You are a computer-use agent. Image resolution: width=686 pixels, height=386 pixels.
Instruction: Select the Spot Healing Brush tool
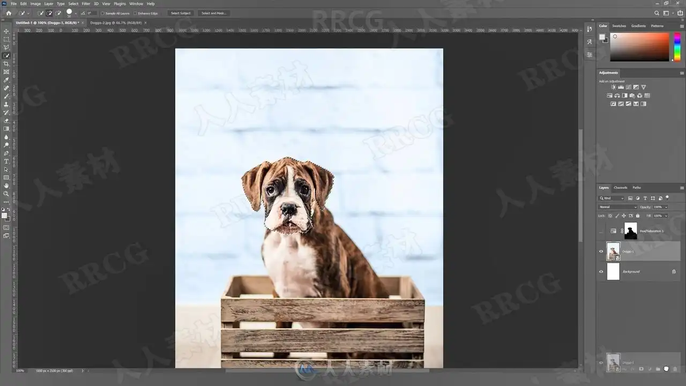pyautogui.click(x=6, y=88)
